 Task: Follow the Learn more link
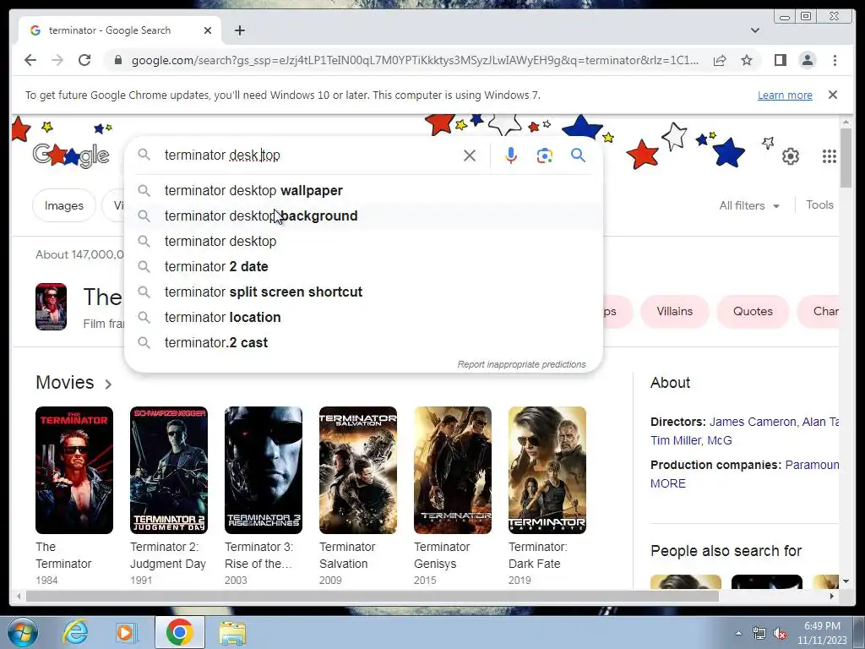coord(785,95)
